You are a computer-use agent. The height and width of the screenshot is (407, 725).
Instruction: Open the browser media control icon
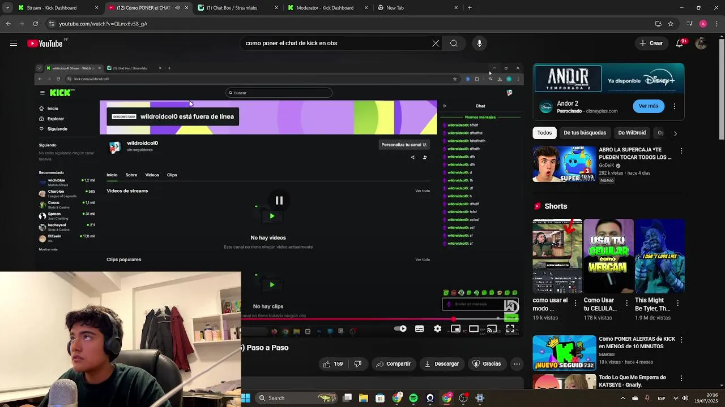689,24
